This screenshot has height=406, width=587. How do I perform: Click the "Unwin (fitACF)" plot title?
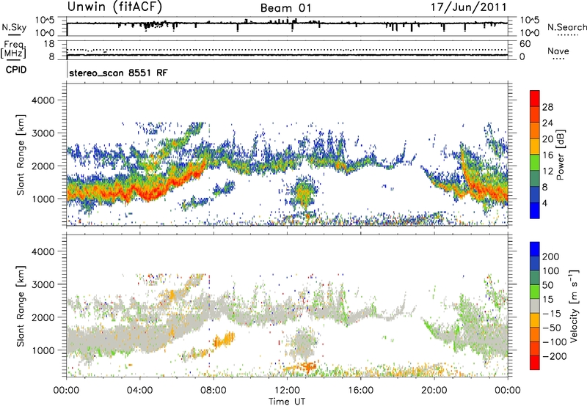(114, 7)
